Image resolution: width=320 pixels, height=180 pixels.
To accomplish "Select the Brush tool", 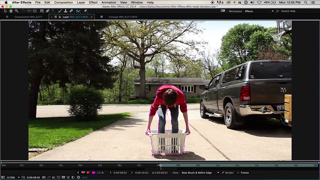I will 60,11.
